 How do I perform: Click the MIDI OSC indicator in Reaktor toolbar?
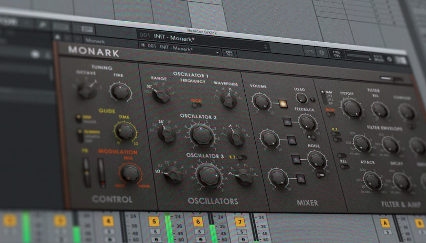click(336, 53)
